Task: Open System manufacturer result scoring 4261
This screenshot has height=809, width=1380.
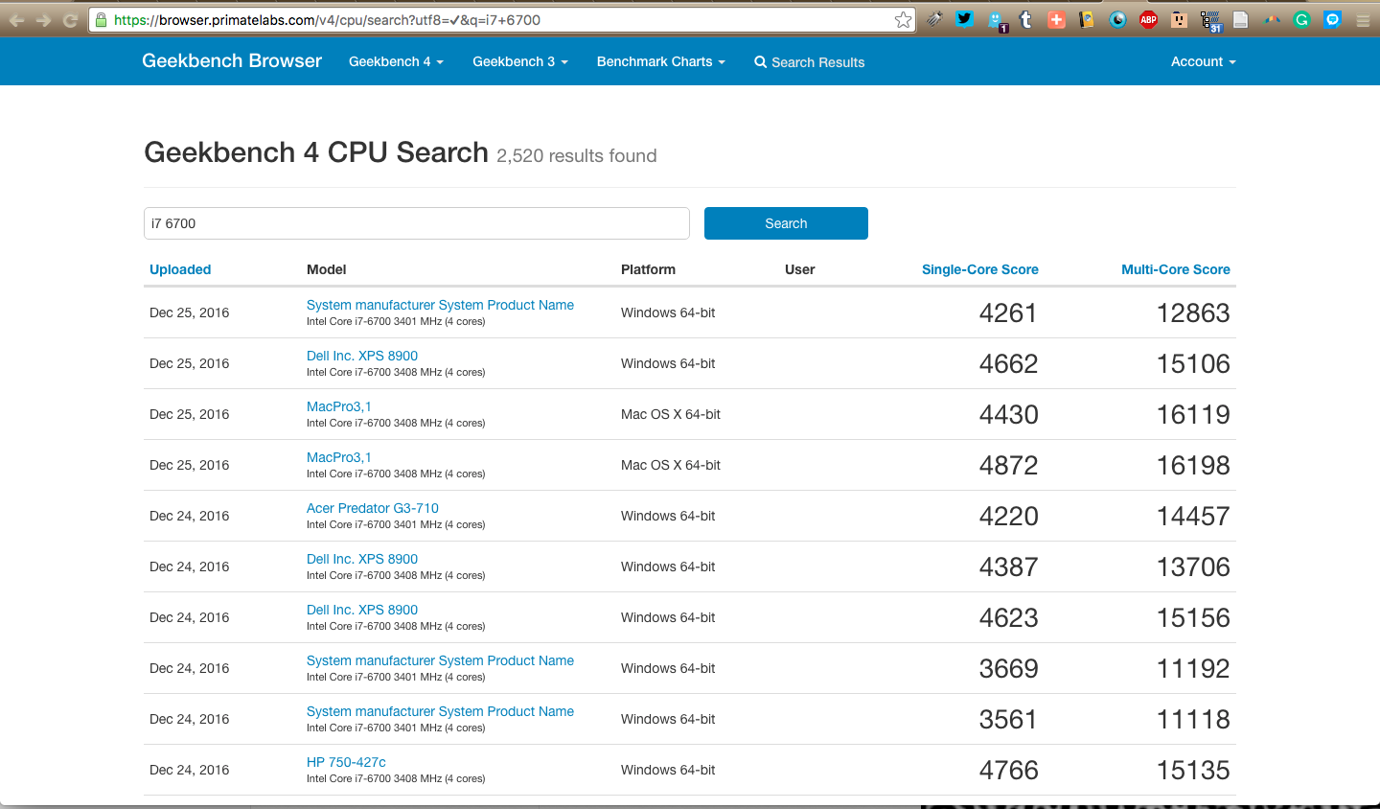Action: click(x=440, y=305)
